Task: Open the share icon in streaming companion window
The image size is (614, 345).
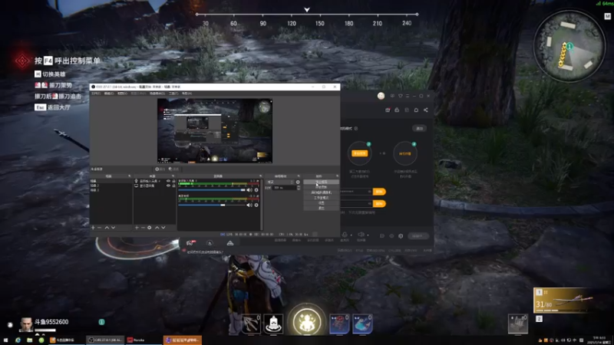Action: click(426, 110)
